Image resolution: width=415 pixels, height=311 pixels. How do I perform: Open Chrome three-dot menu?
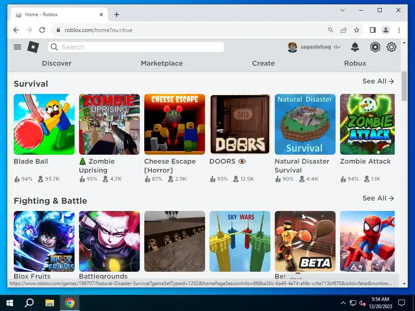[x=399, y=30]
